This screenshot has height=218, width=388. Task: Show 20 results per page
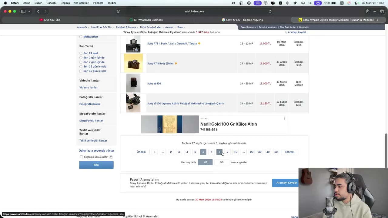coord(205,162)
